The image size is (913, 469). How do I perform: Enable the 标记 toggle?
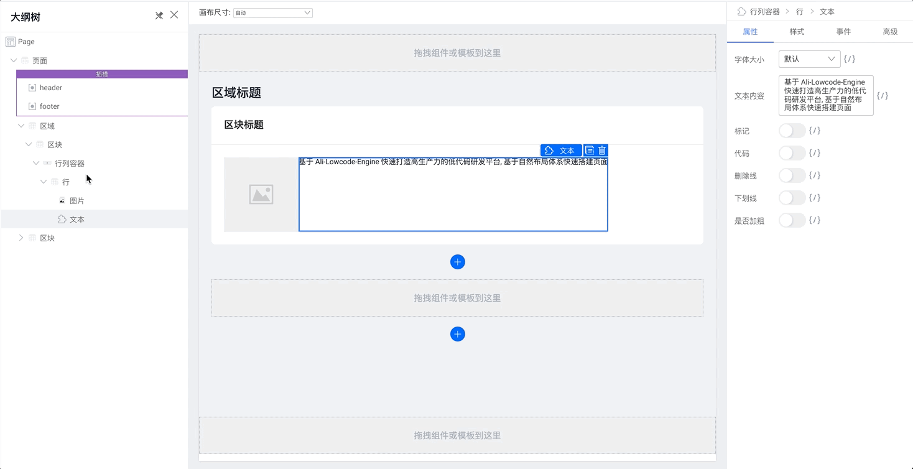(x=792, y=130)
